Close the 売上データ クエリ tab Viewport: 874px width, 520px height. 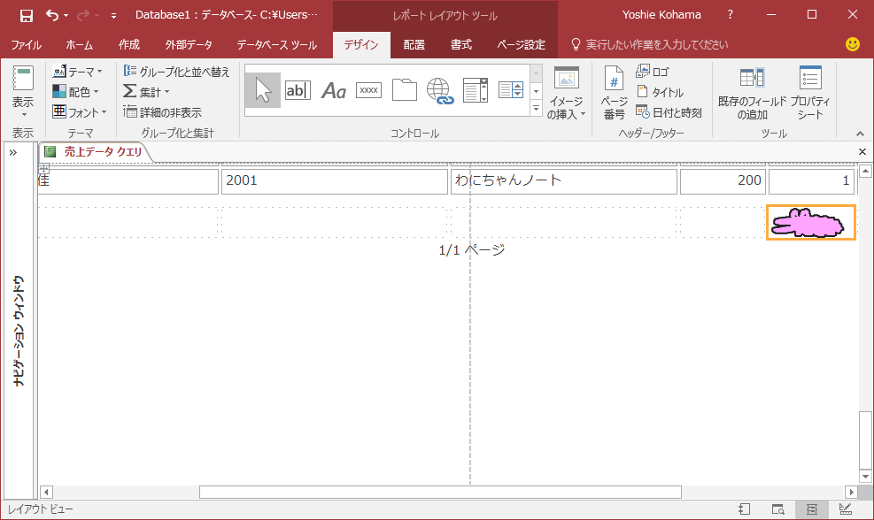point(862,151)
